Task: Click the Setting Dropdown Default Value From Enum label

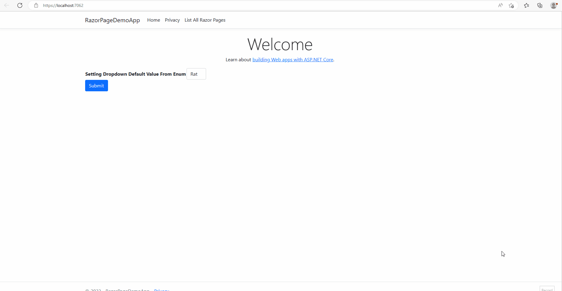Action: click(135, 74)
